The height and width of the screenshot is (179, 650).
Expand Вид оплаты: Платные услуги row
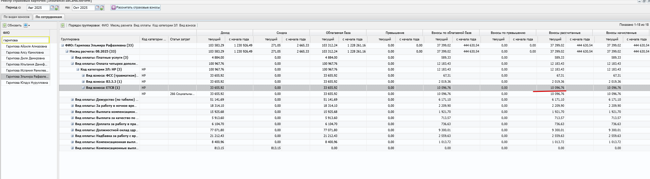click(72, 58)
